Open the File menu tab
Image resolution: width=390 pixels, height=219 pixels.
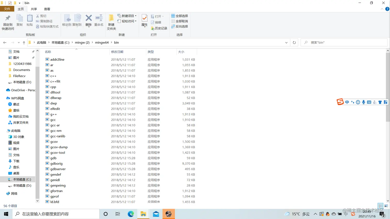point(7,9)
